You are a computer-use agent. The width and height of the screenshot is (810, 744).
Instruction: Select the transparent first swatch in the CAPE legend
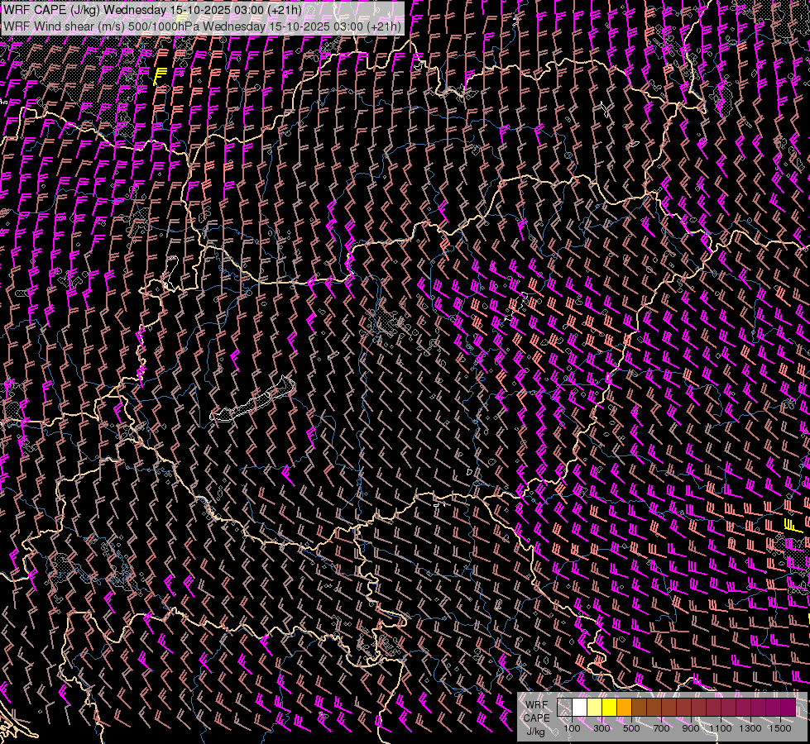pos(564,708)
